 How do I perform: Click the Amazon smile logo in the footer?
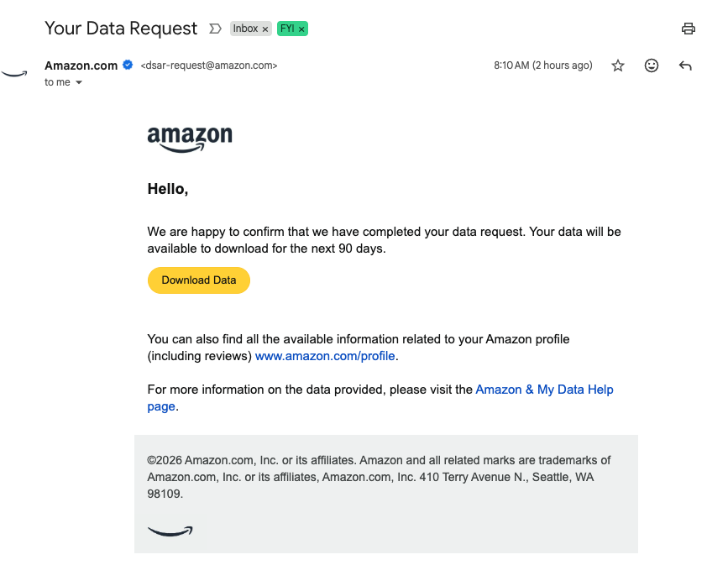(x=170, y=530)
